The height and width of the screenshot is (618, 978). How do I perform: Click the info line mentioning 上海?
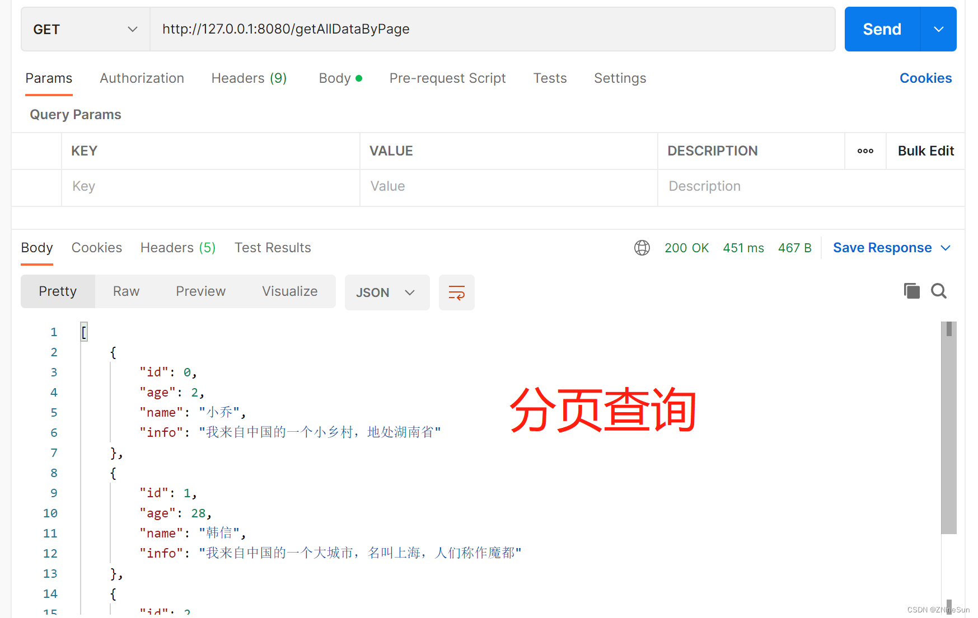point(331,554)
